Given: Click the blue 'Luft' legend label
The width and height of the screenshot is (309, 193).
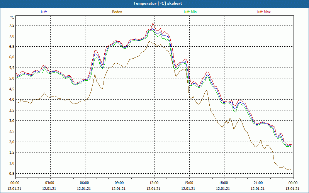Looking at the screenshot, I should coord(44,12).
